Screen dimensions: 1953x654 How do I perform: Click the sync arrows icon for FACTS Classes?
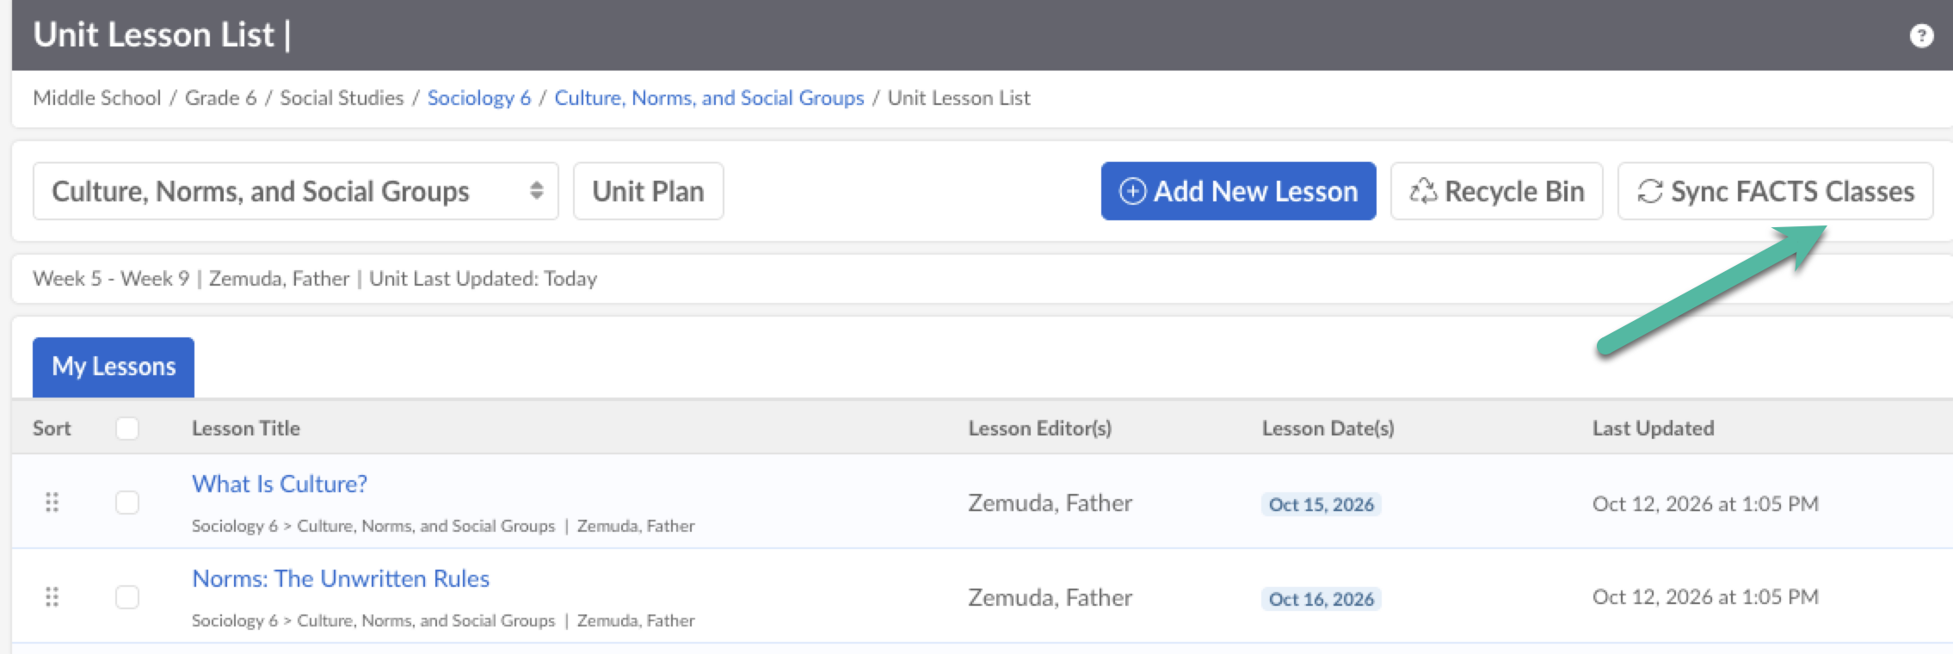[x=1649, y=191]
